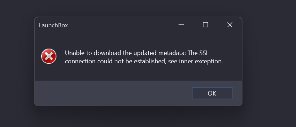This screenshot has width=296, height=127.
Task: Maximize the LaunchBox dialog window
Action: coord(205,25)
